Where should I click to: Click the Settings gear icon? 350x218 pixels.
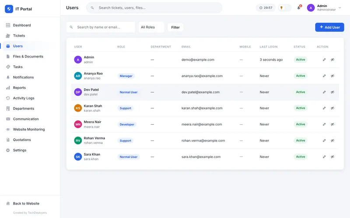8,150
